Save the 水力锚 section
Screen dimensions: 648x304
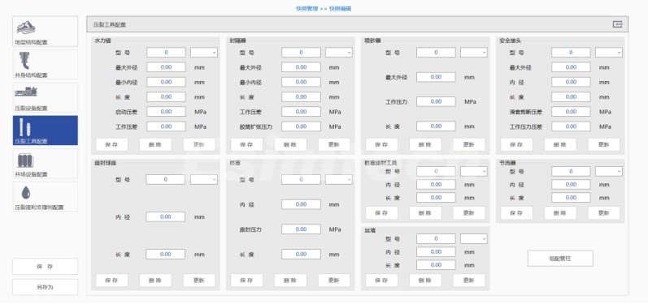[112, 144]
